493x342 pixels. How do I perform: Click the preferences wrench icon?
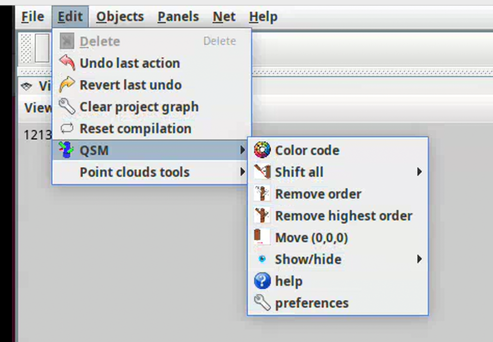[262, 303]
